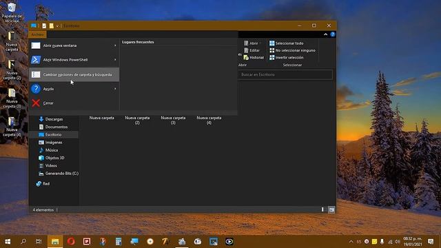Click No seleccionar ninguno icon
The width and height of the screenshot is (441, 248).
pyautogui.click(x=272, y=50)
